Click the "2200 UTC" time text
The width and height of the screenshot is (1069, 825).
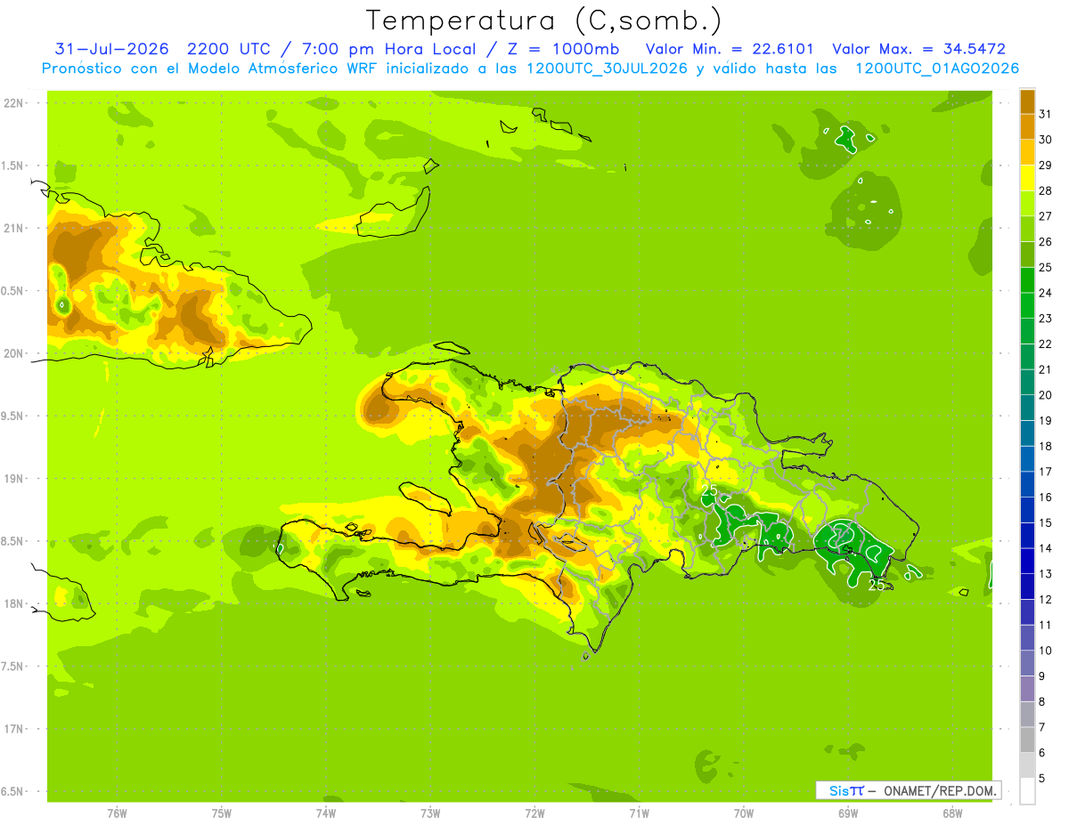(x=228, y=49)
